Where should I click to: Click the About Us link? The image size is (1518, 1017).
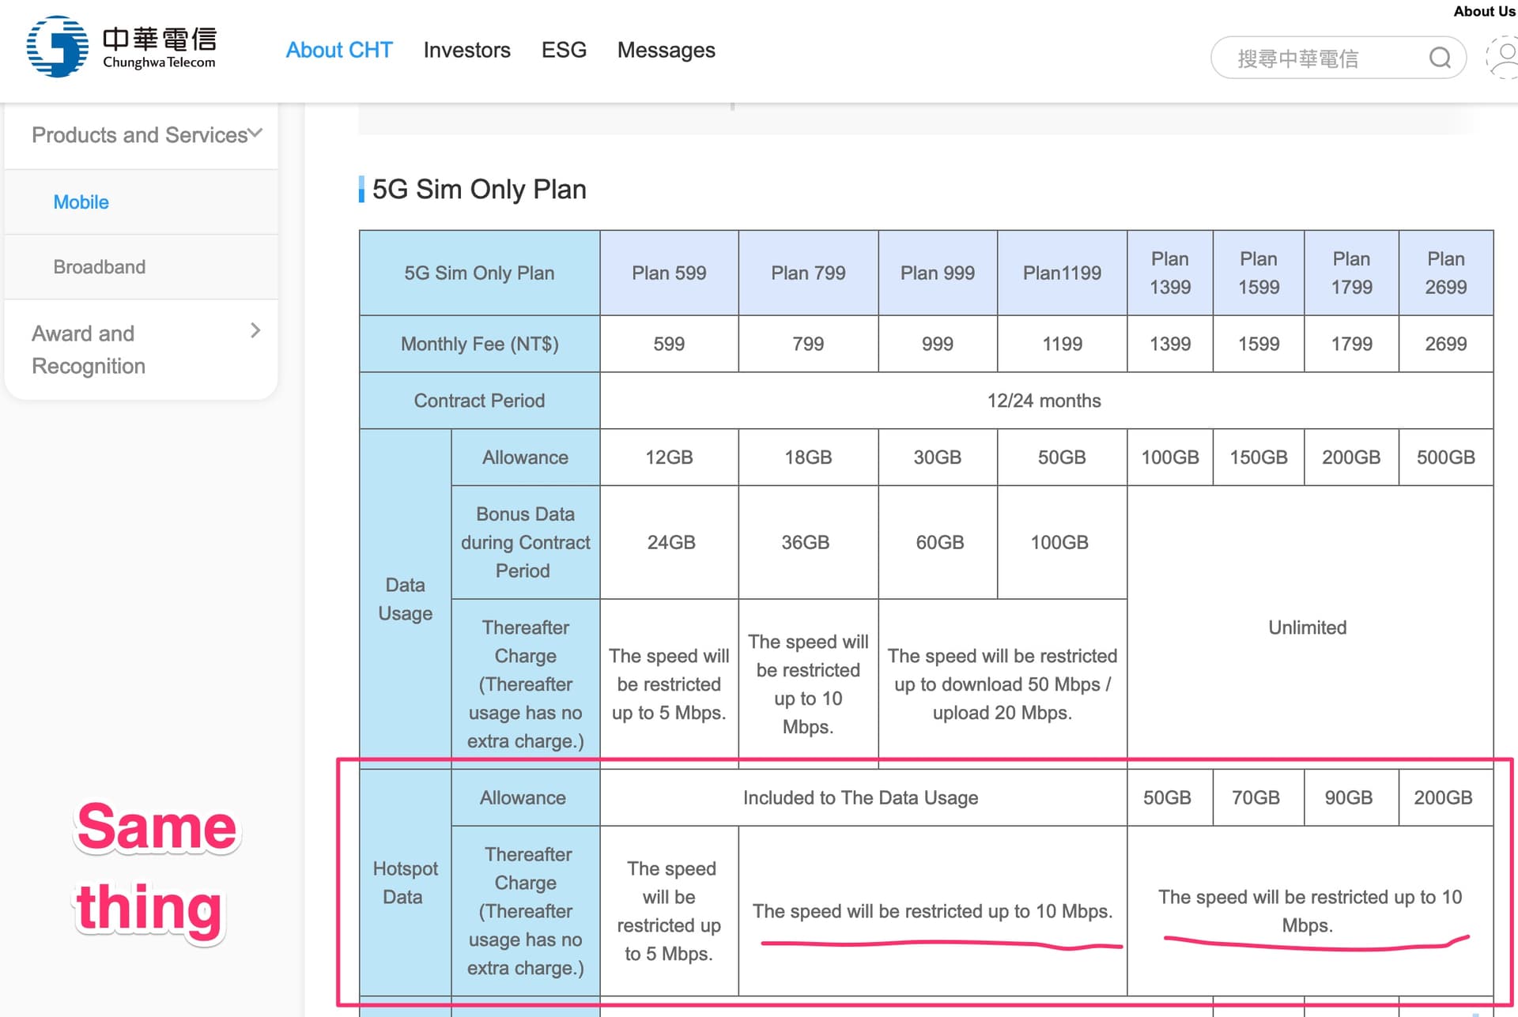[1483, 11]
